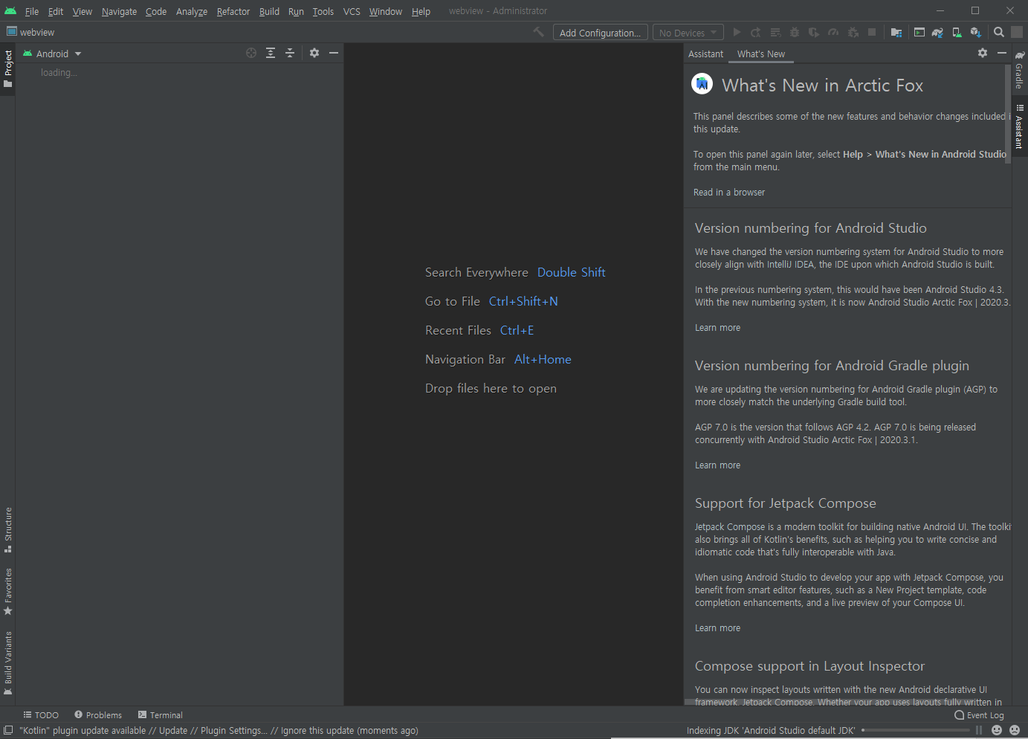Click the webview project breadcrumb
1028x739 pixels.
click(30, 32)
